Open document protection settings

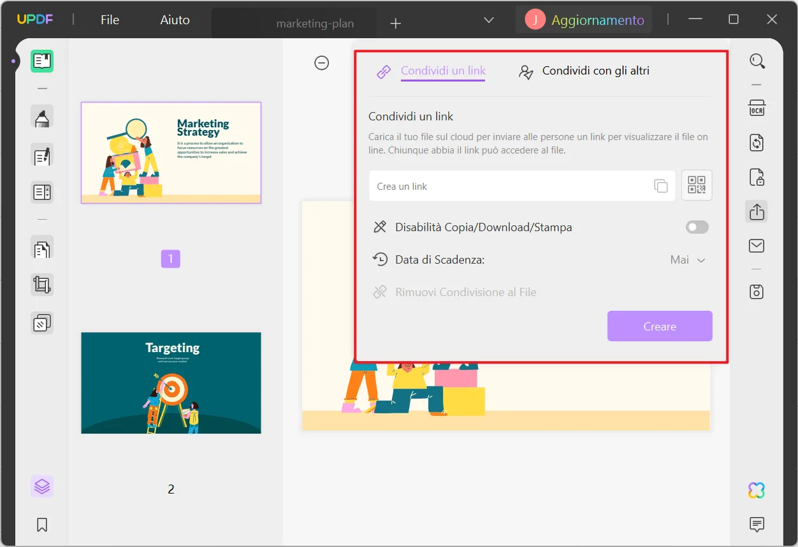click(x=757, y=178)
